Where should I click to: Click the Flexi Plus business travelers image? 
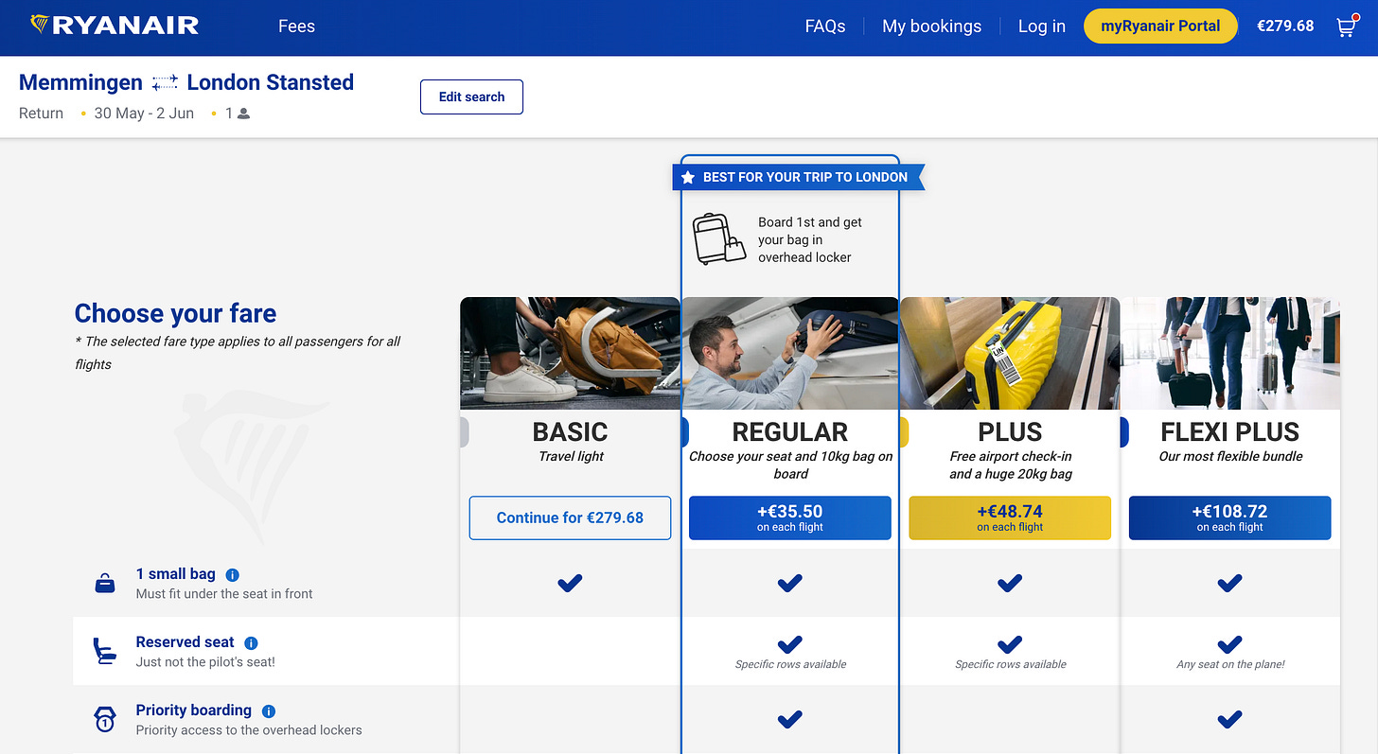pos(1230,353)
